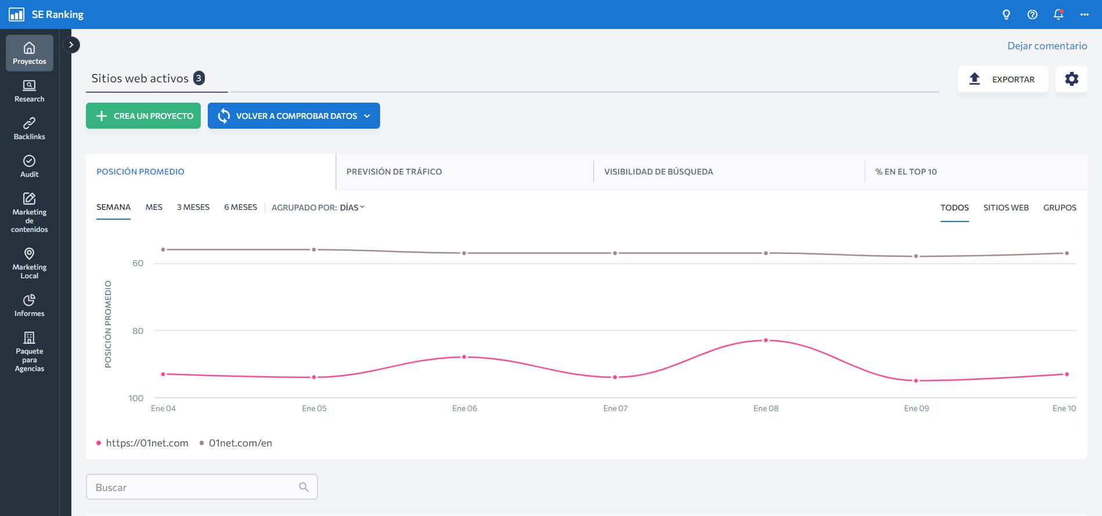Click the active sites count badge 3
The width and height of the screenshot is (1102, 516).
pyautogui.click(x=199, y=78)
